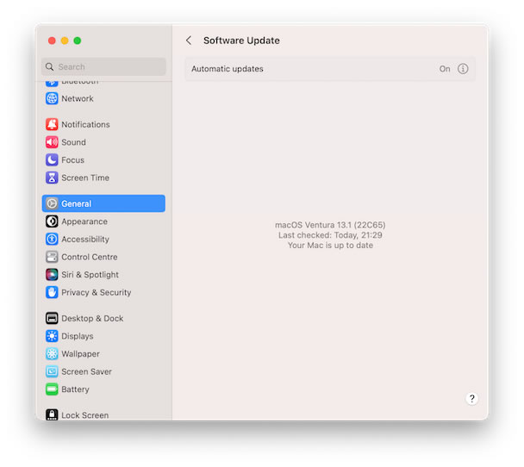Screen dimensions: 524x467
Task: Select Focus in the sidebar
Action: point(103,160)
